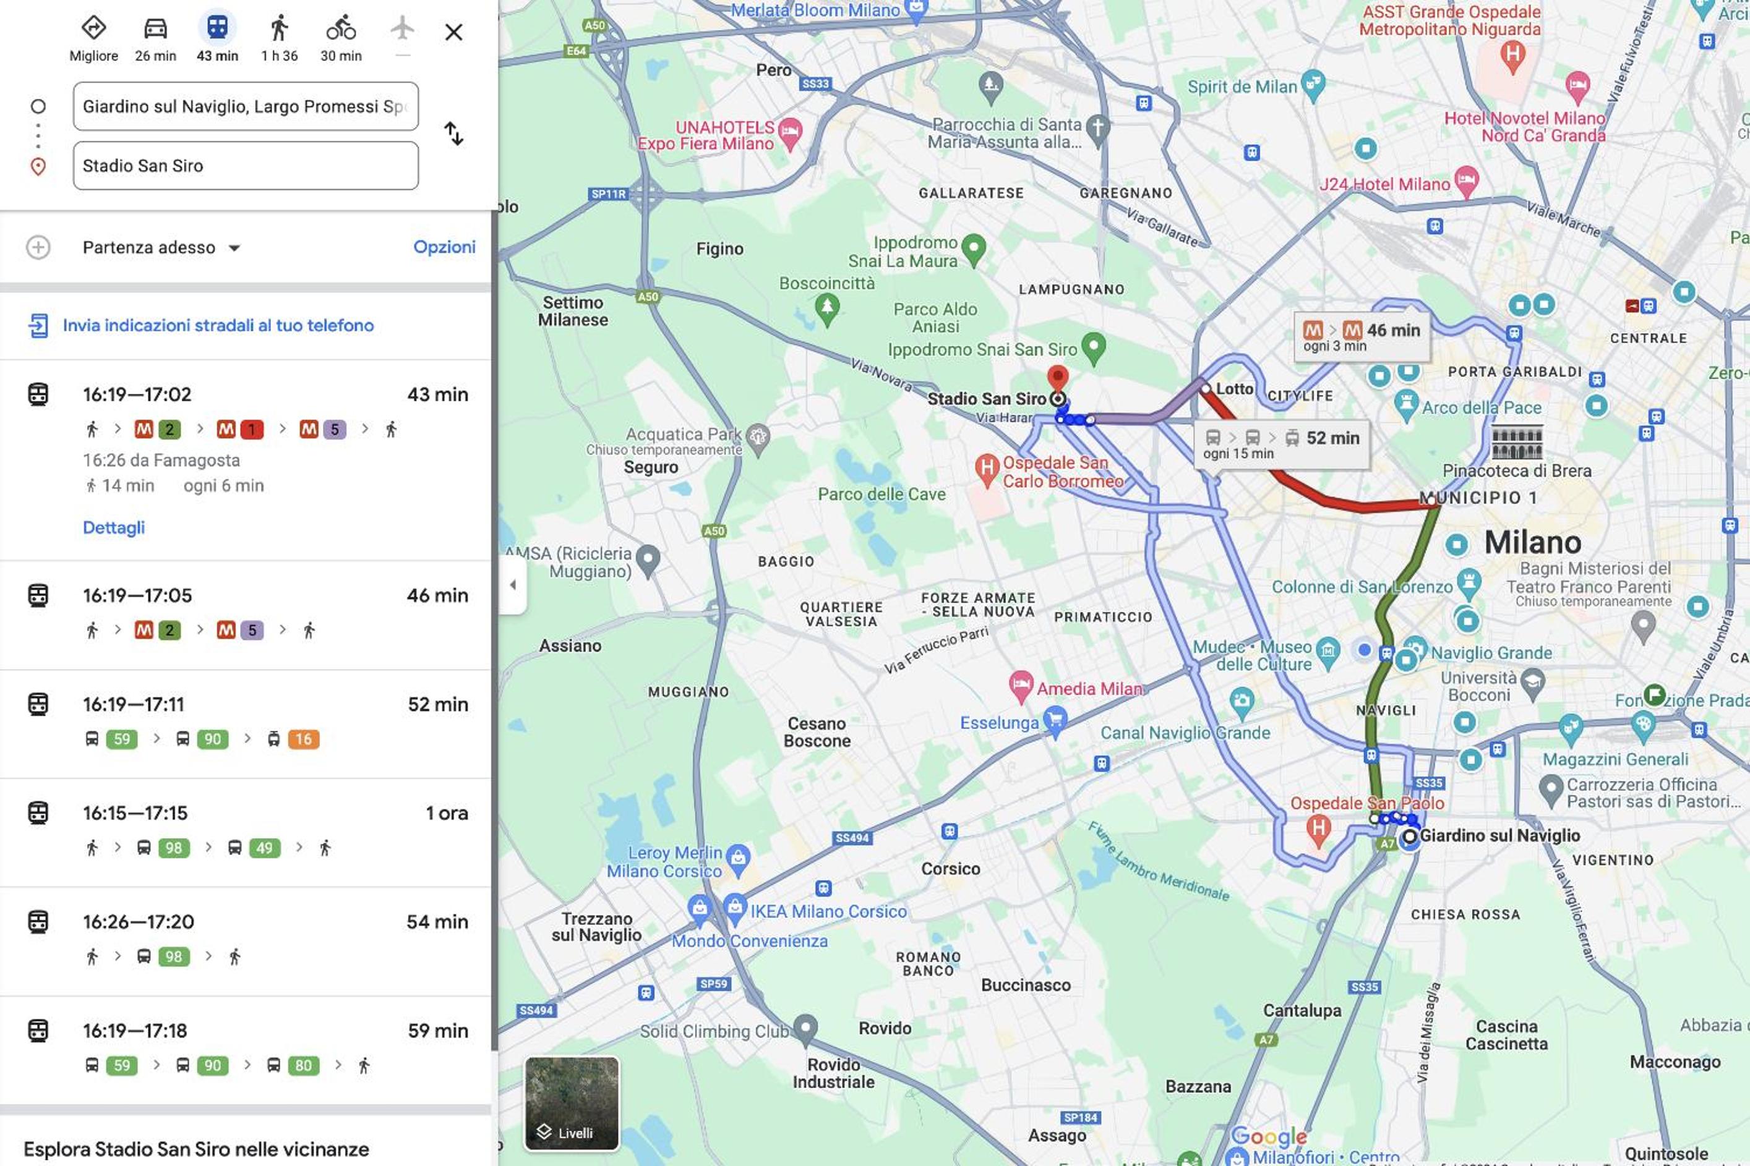The width and height of the screenshot is (1750, 1166).
Task: Select the 52 min bus route option
Action: (x=246, y=723)
